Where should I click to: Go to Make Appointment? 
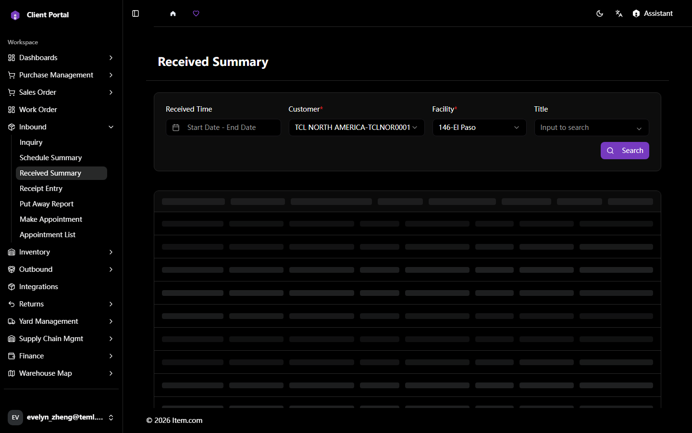pyautogui.click(x=61, y=219)
